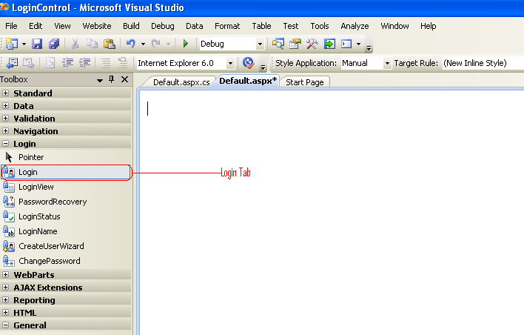524x335 pixels.
Task: Expand the Standard toolbox section
Action: (x=6, y=93)
